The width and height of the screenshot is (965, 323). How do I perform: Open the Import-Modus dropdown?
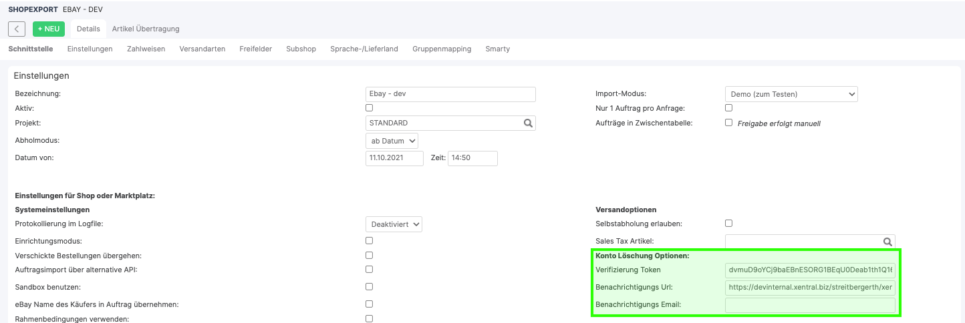791,94
